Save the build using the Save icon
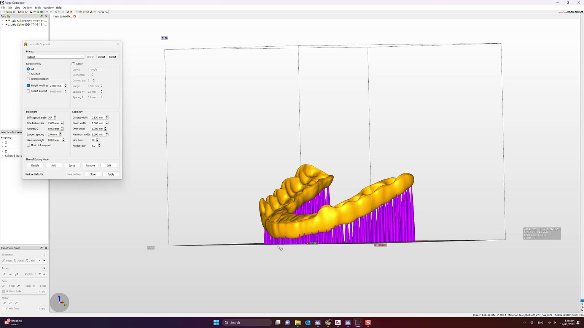This screenshot has height=328, width=584. 14,12
